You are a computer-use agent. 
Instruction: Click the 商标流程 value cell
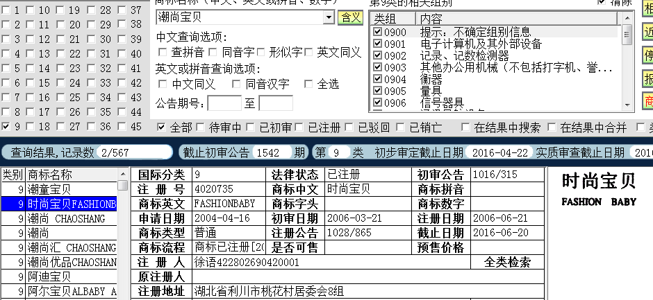[229, 247]
